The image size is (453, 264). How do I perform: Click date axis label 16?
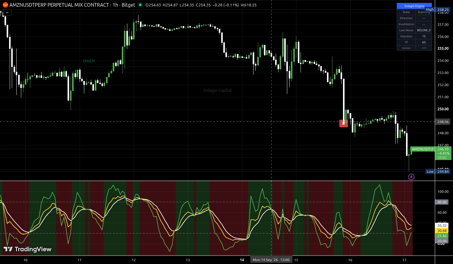pyautogui.click(x=350, y=260)
